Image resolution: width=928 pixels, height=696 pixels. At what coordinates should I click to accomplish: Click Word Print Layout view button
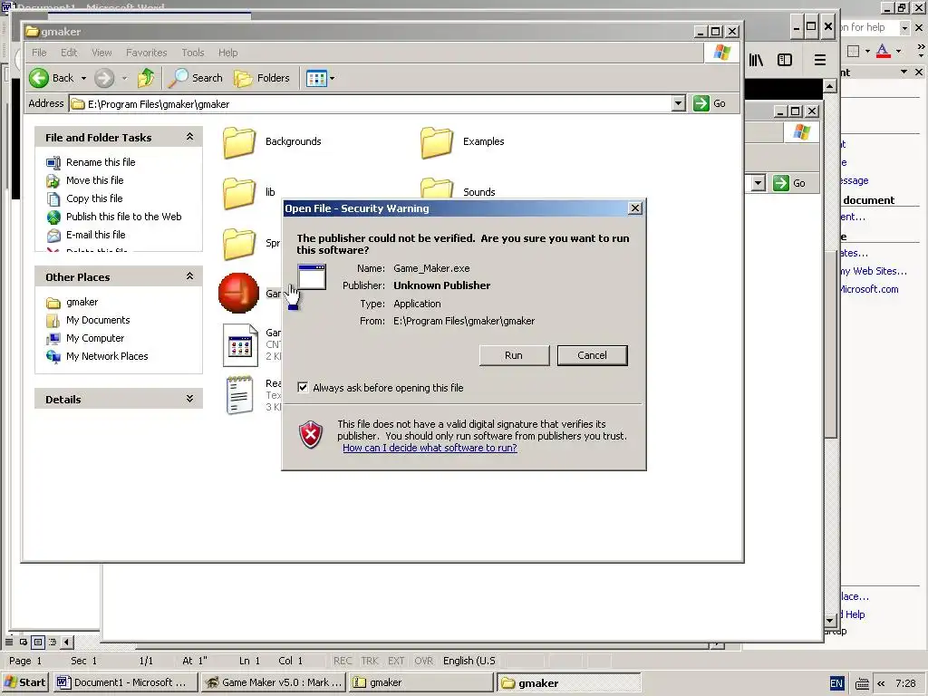(x=38, y=642)
